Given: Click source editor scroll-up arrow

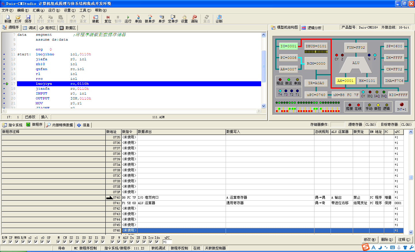Looking at the screenshot, I should tap(263, 35).
